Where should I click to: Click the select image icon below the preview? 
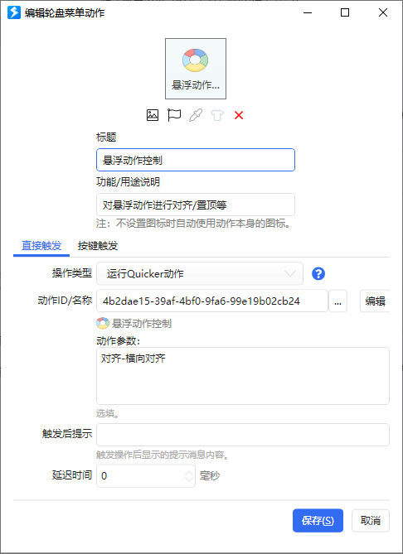(x=153, y=115)
